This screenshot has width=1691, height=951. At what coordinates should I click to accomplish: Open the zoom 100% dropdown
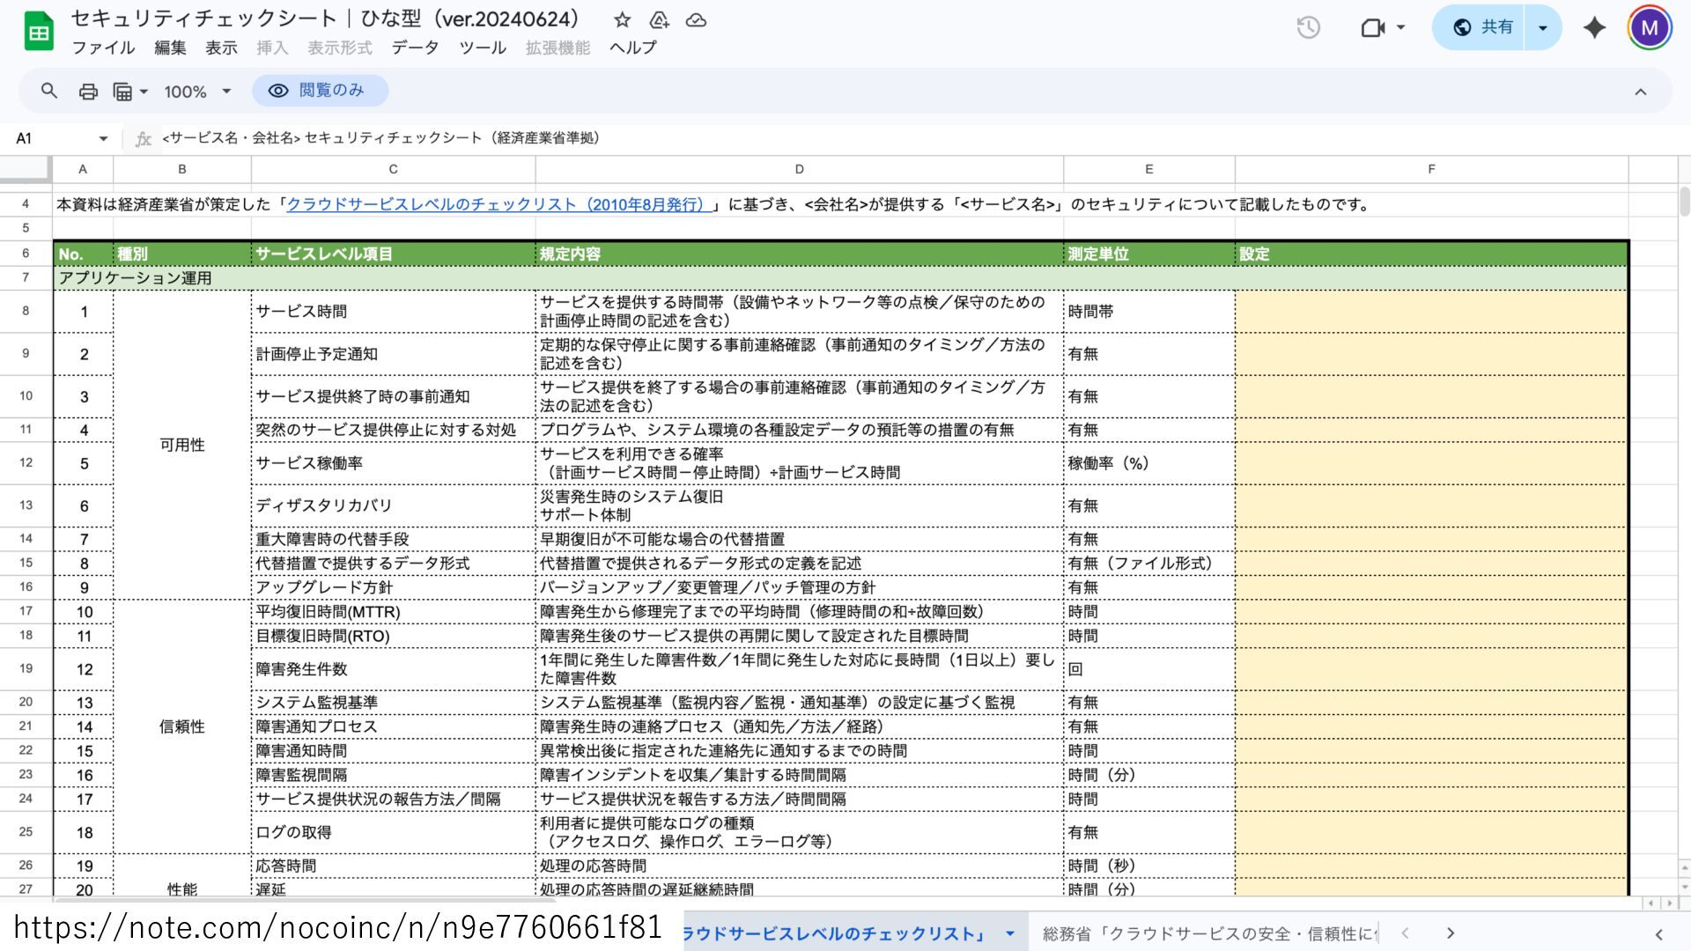point(197,91)
